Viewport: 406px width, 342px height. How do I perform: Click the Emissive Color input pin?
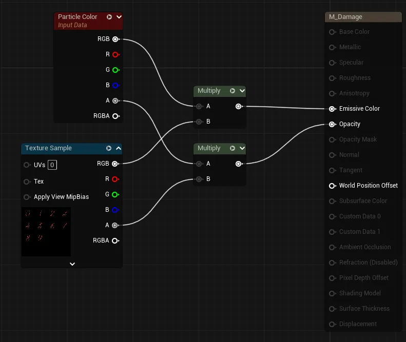click(x=332, y=109)
